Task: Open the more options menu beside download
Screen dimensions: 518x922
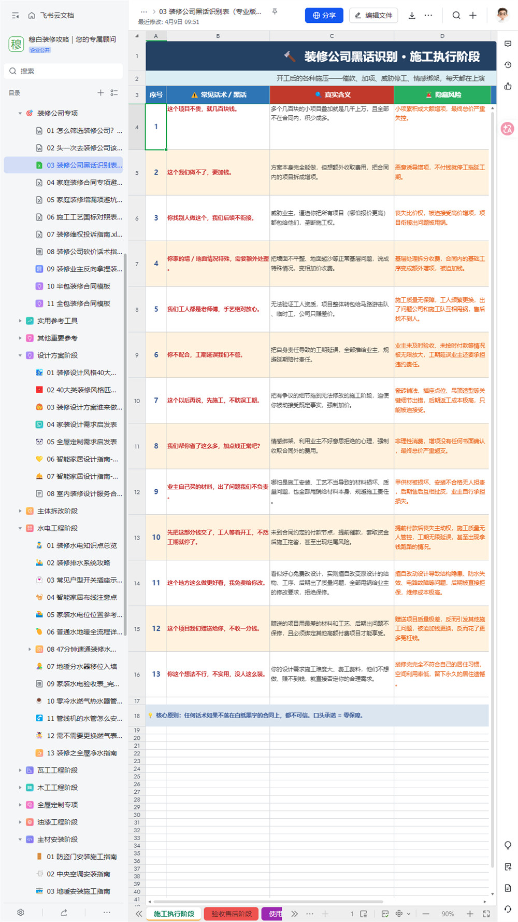Action: click(x=428, y=16)
